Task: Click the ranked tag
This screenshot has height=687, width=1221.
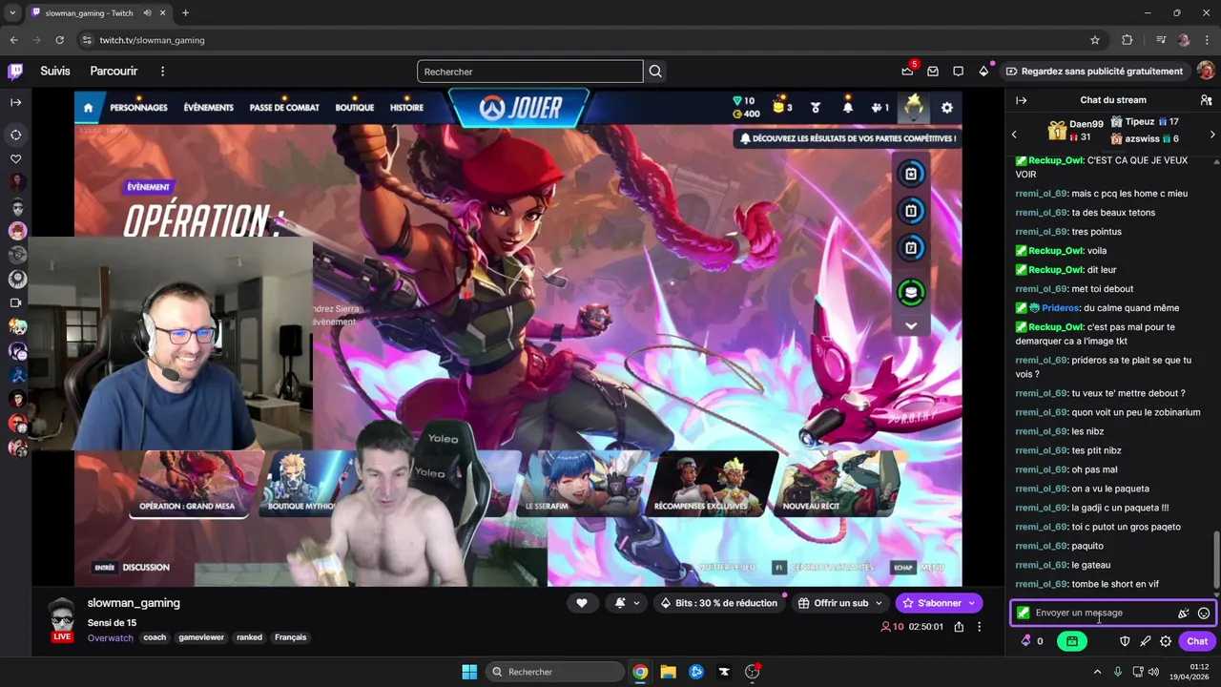Action: tap(250, 637)
